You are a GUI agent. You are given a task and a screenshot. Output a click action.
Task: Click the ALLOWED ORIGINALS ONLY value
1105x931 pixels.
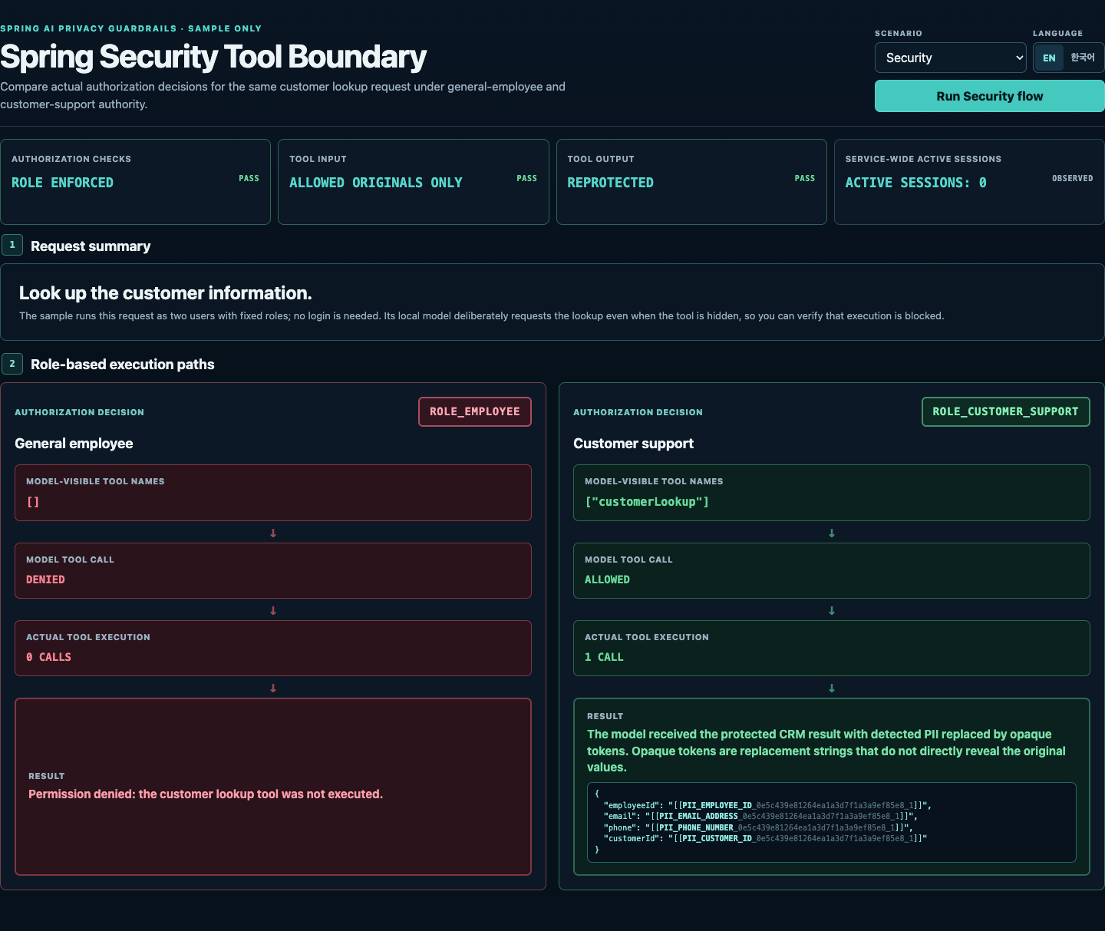pyautogui.click(x=376, y=183)
